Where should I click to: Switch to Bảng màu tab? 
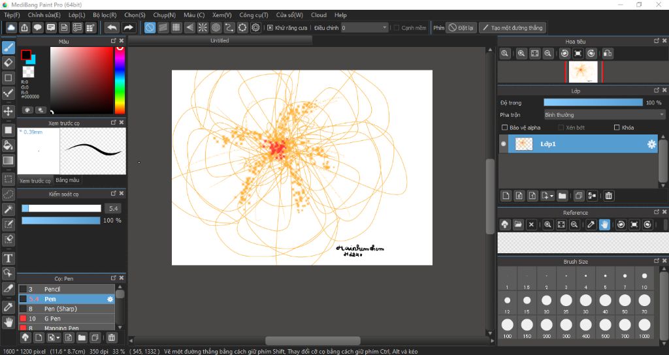(67, 180)
